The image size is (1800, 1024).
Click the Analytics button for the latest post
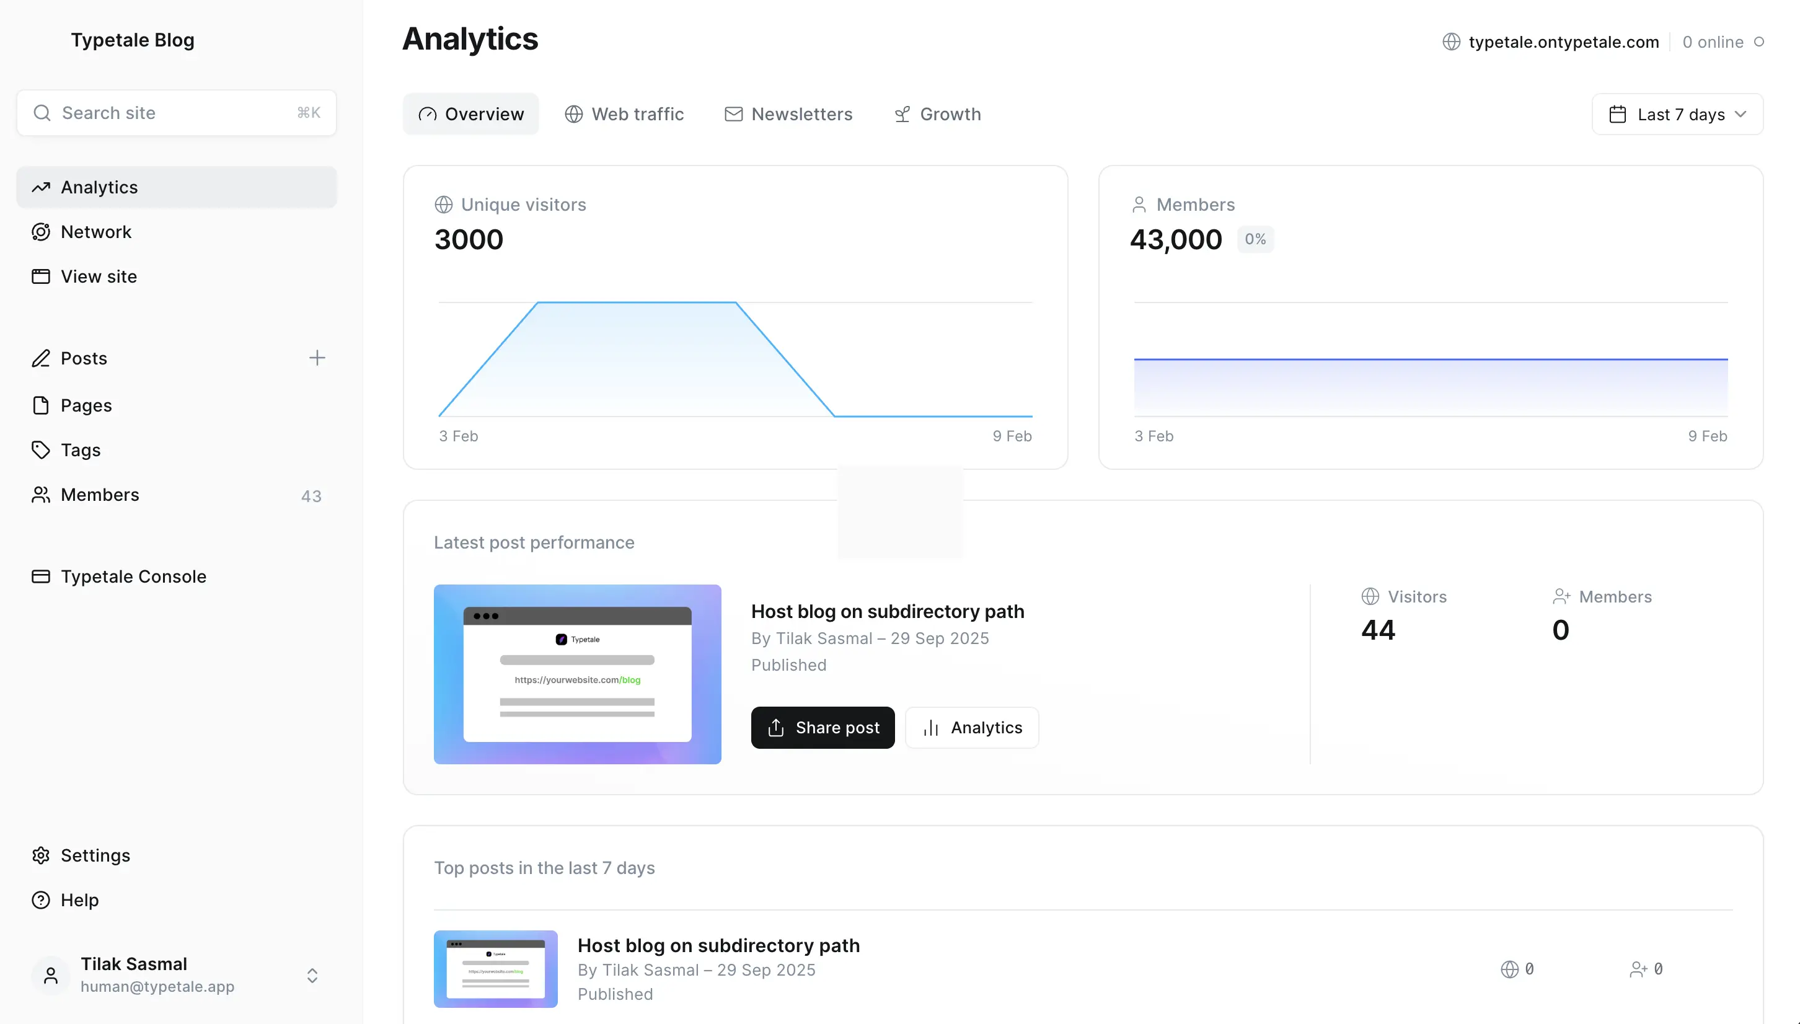pos(972,728)
